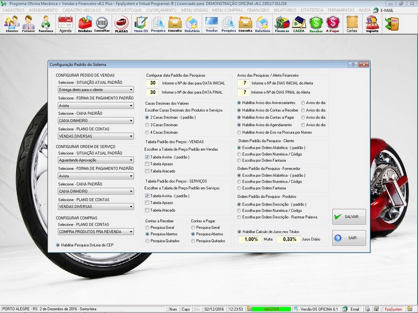Expand Ordem de Serviço plano de contas dropdown

[131, 207]
